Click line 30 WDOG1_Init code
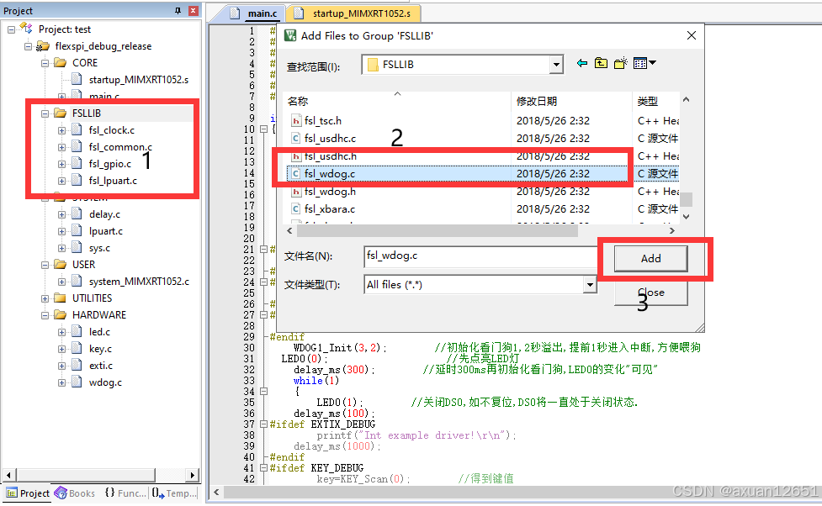The width and height of the screenshot is (822, 506). tap(340, 348)
